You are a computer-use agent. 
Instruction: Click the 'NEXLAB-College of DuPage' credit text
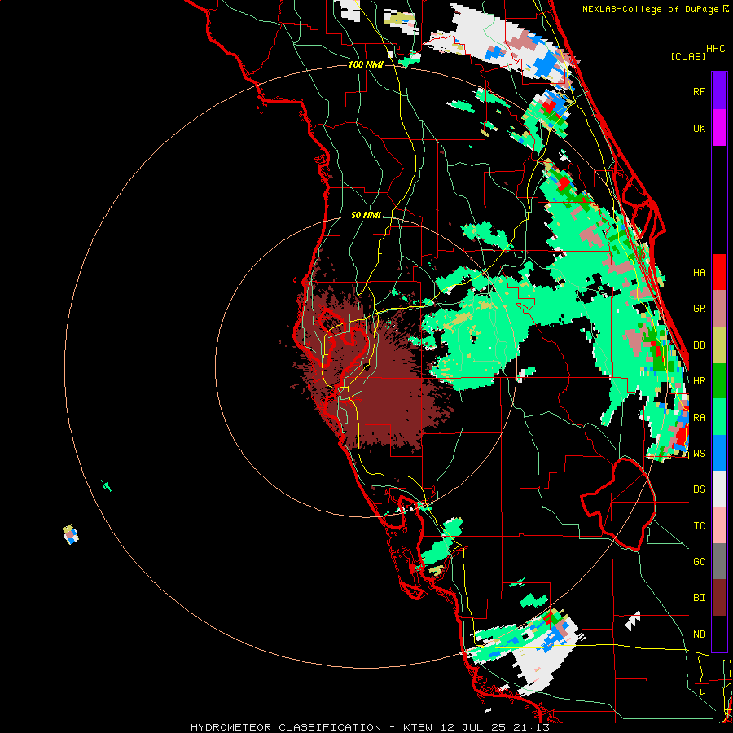click(x=650, y=9)
